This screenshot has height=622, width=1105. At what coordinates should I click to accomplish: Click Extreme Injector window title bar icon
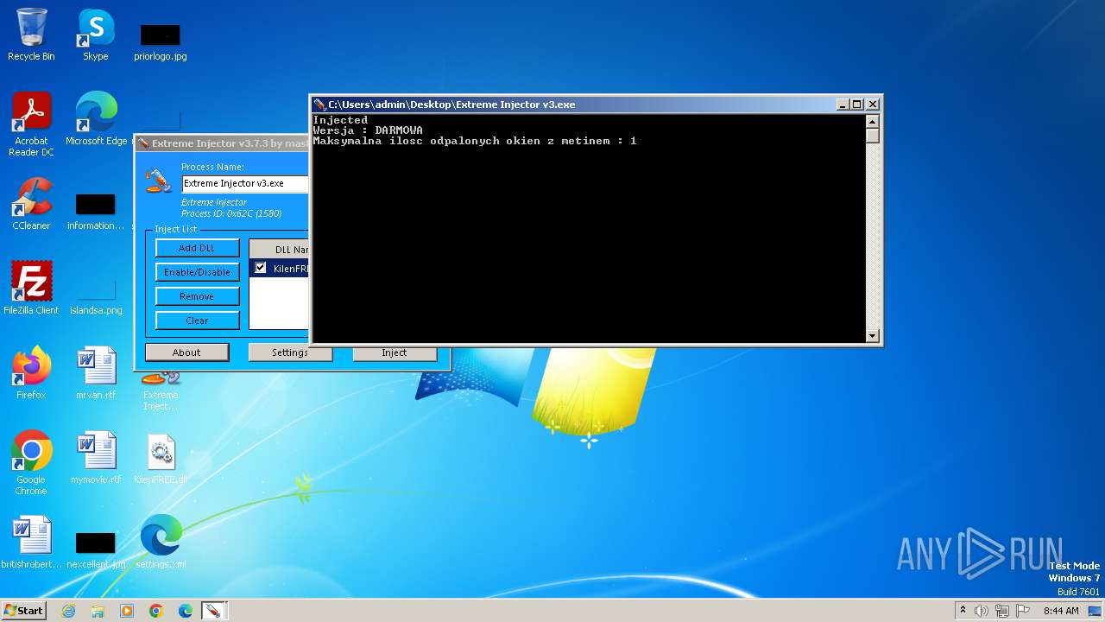click(143, 143)
